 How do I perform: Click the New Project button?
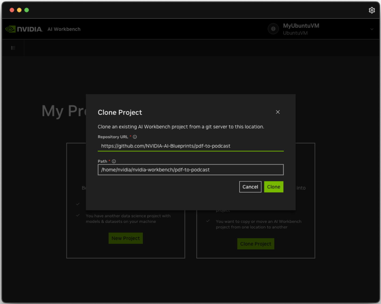(x=126, y=238)
